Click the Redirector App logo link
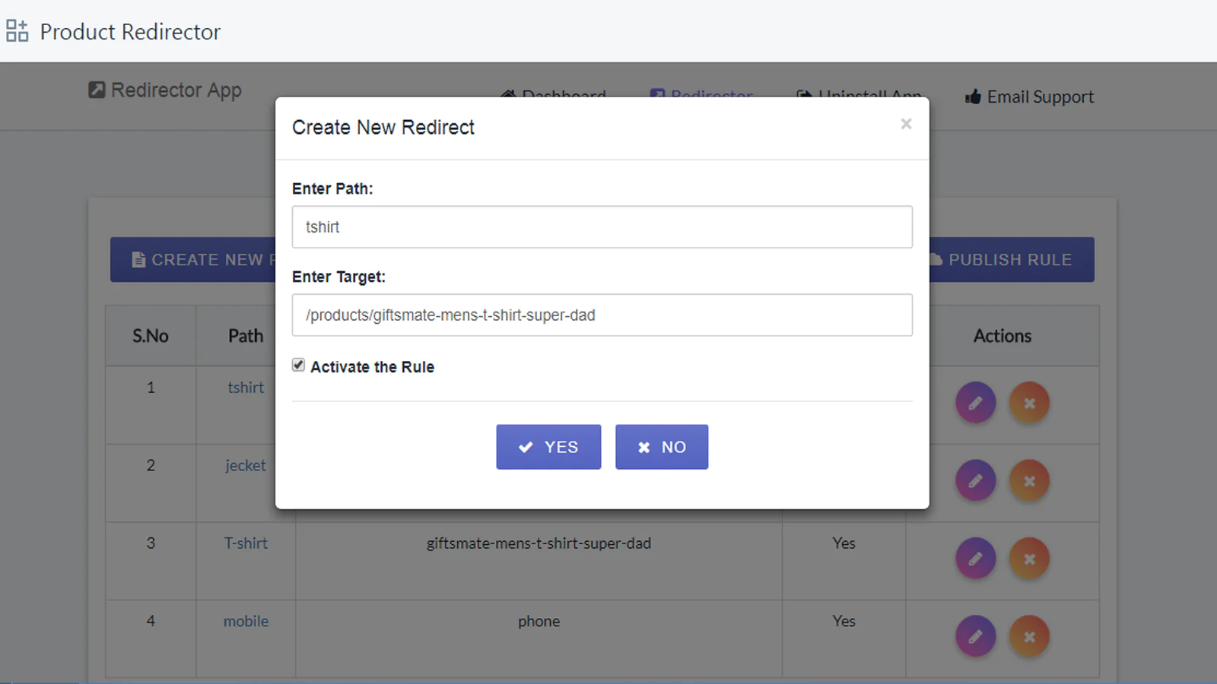Image resolution: width=1217 pixels, height=684 pixels. click(x=165, y=90)
